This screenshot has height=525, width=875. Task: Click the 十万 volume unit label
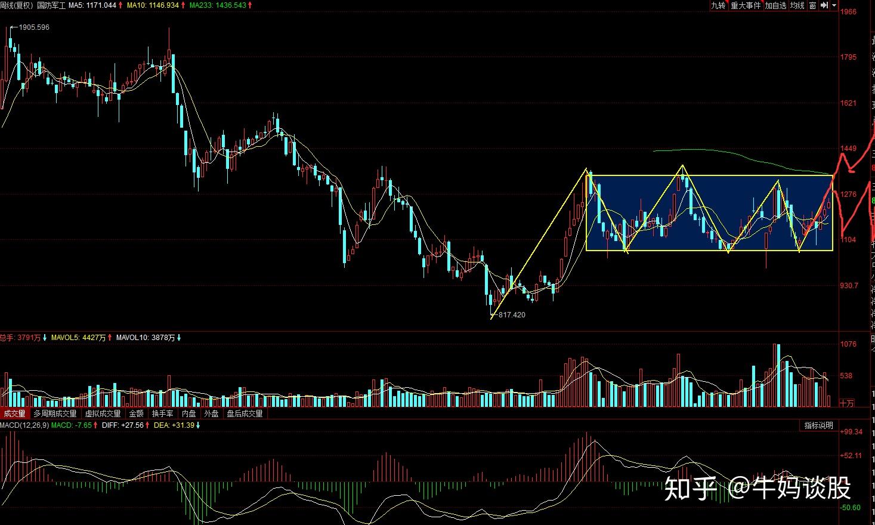pos(847,403)
